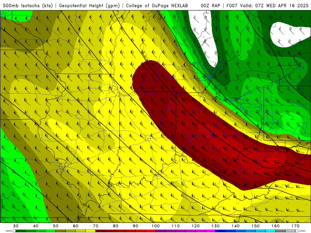Click the 40 label on the color scale
This screenshot has width=311, height=233.
point(36,226)
